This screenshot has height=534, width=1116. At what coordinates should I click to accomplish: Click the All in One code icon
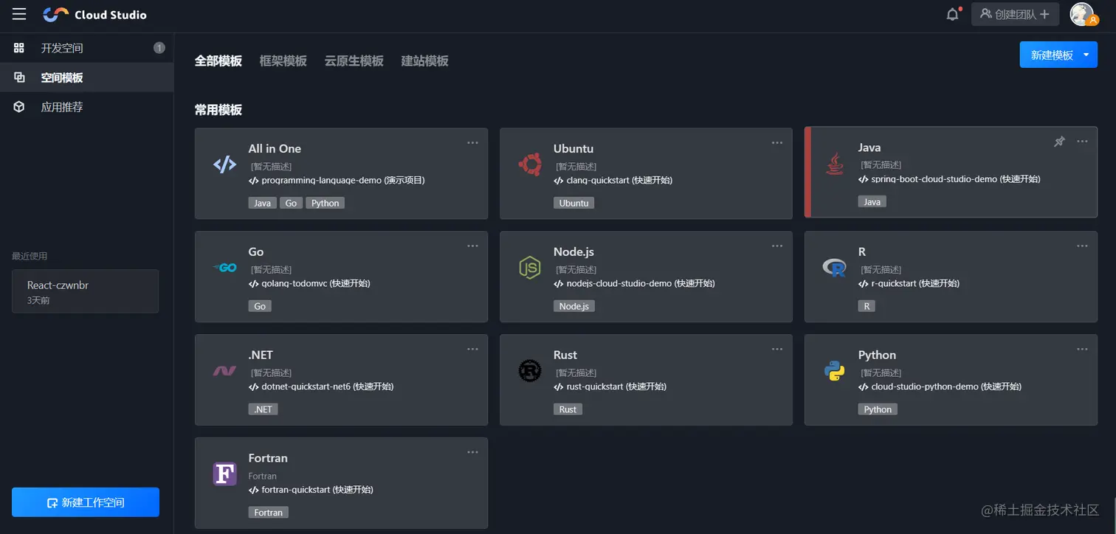[224, 164]
